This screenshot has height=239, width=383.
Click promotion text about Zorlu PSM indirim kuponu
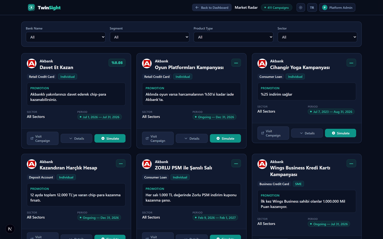[x=191, y=197]
